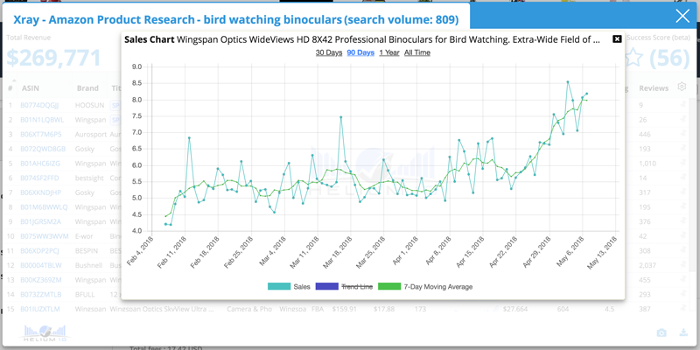This screenshot has height=350, width=700.
Task: Click the Success Score star icon
Action: click(634, 58)
